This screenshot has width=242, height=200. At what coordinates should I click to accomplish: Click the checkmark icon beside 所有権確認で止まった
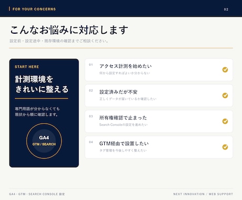225,121
